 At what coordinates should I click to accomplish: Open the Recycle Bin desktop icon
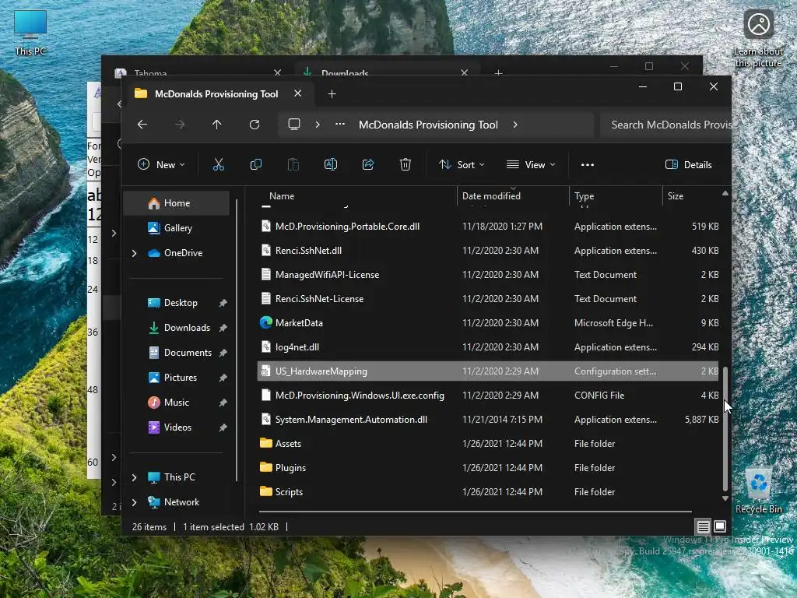pos(758,491)
